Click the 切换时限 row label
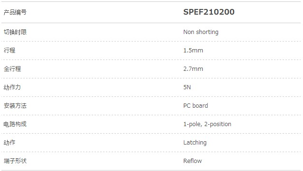This screenshot has width=303, height=171. 15,32
